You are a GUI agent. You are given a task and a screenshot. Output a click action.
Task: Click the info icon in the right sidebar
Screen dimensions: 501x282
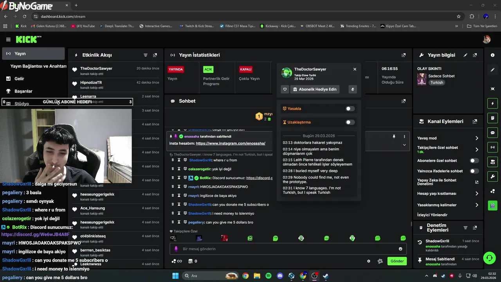tap(492, 55)
